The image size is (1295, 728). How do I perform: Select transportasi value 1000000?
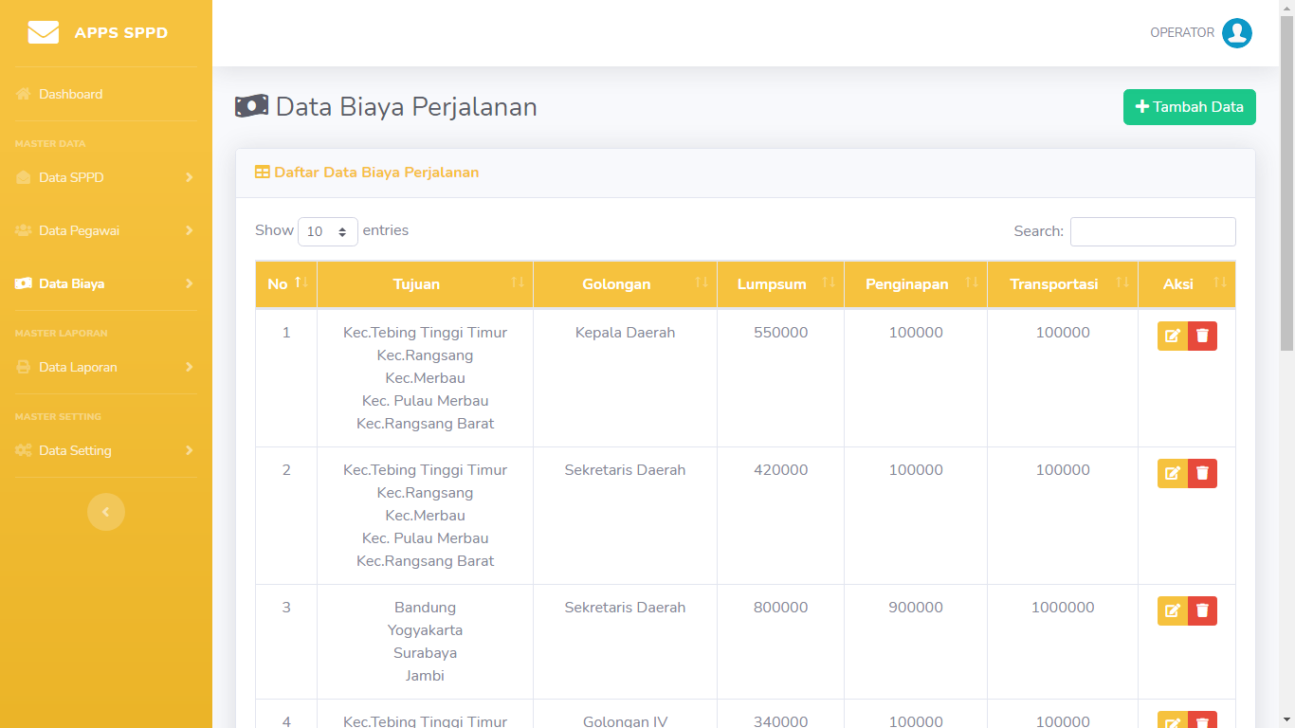pyautogui.click(x=1063, y=608)
